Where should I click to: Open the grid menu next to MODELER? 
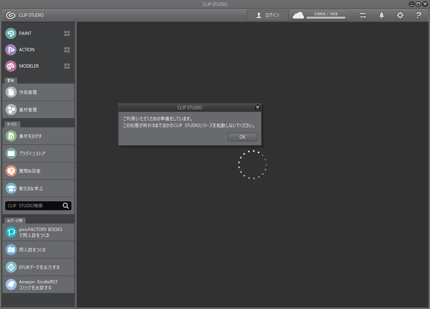click(x=67, y=66)
